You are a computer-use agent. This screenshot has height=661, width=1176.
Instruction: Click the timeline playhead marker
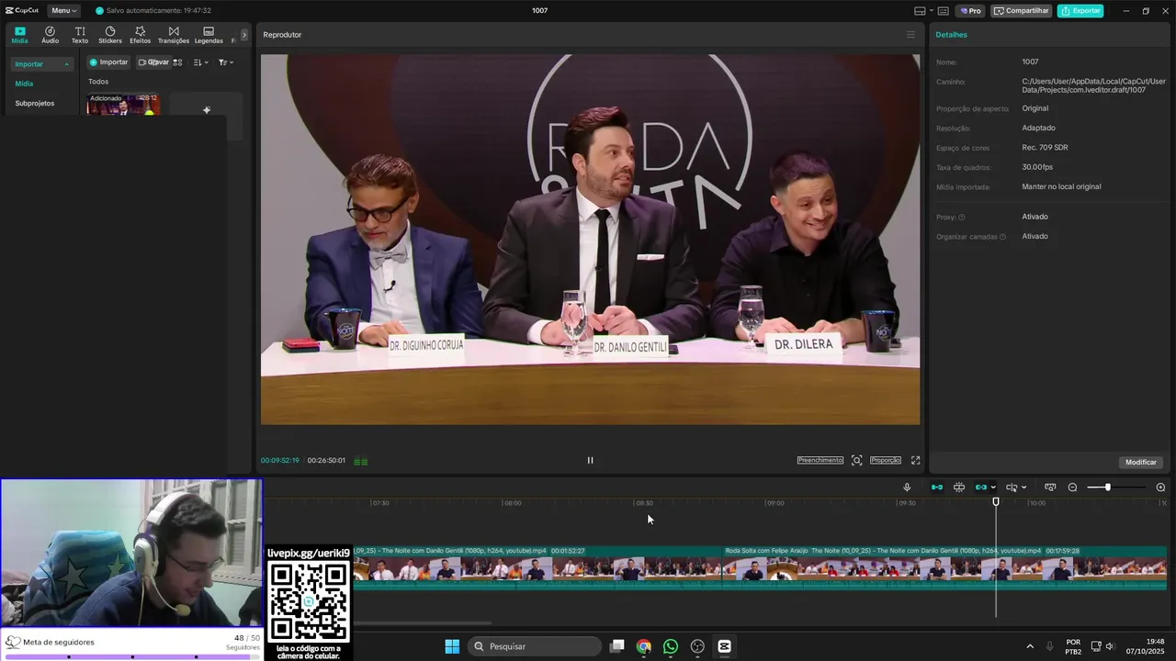[x=996, y=502]
